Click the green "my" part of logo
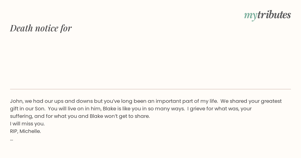This screenshot has height=158, width=301. (x=251, y=16)
